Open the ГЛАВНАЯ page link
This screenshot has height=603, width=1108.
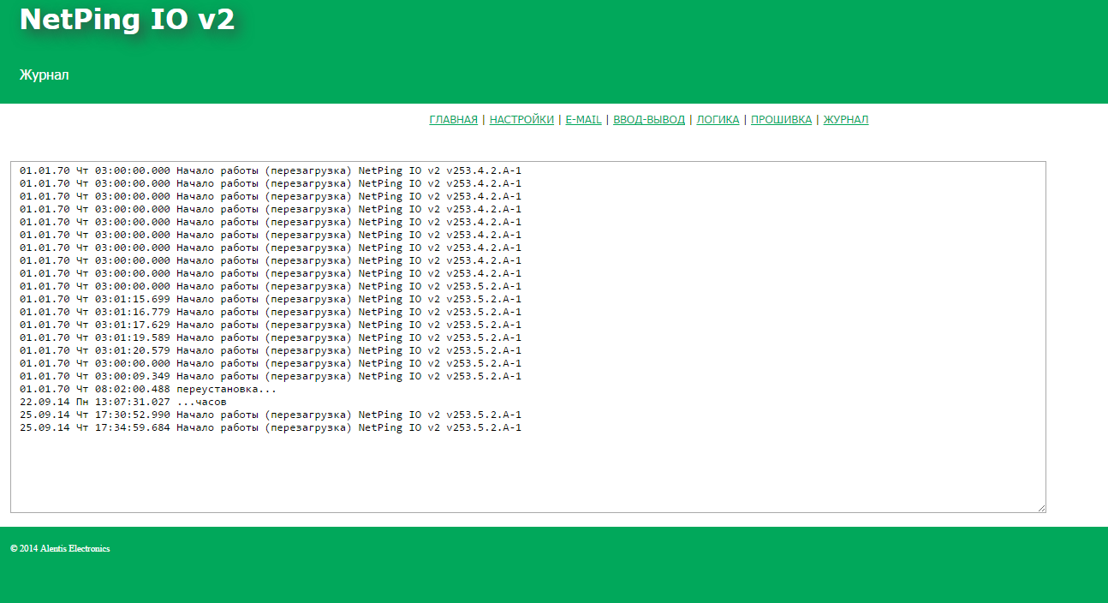[x=453, y=120]
